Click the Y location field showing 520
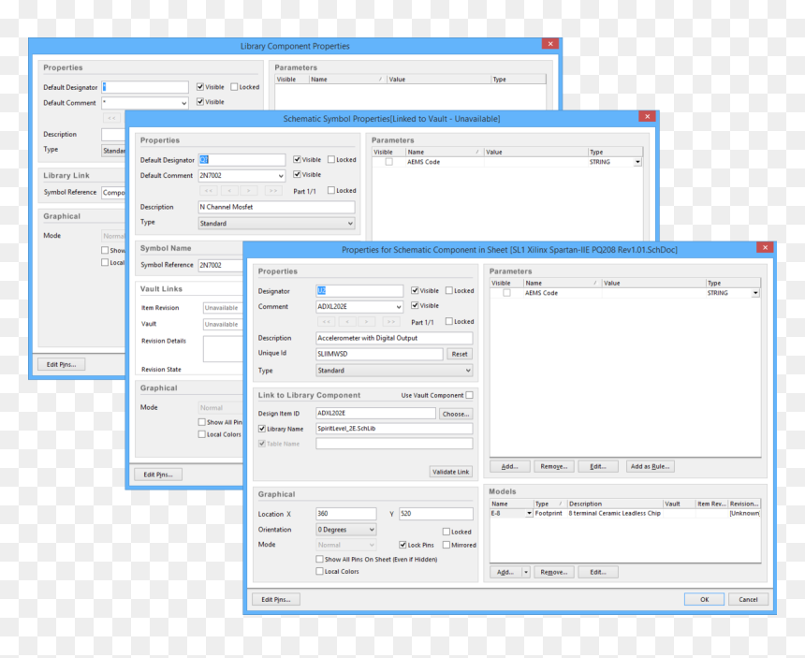This screenshot has width=805, height=658. 436,514
